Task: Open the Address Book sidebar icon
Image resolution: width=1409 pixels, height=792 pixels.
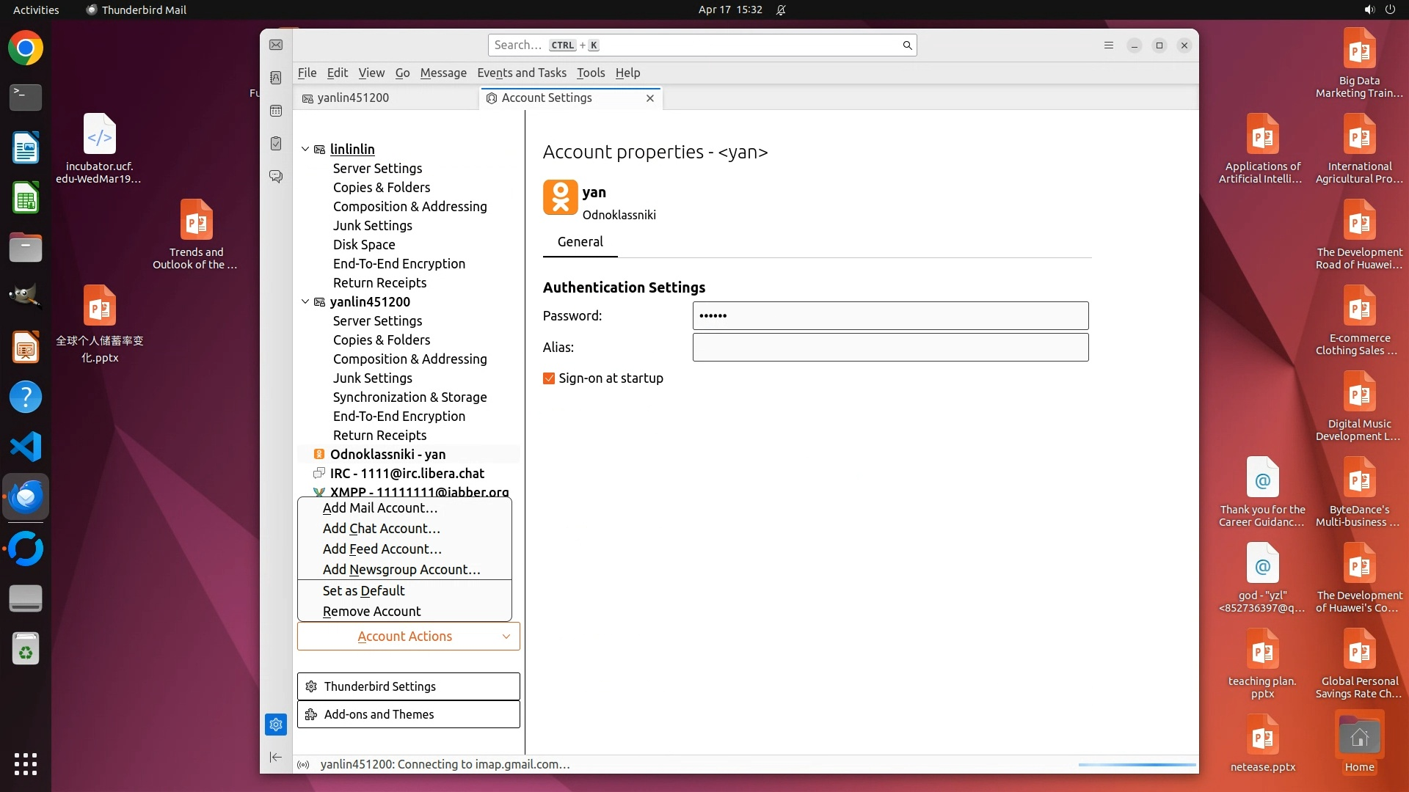Action: click(x=276, y=78)
